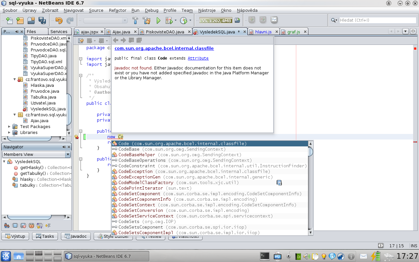The image size is (419, 262).
Task: Click the sql-vyuka NetBeans taskbar button
Action: (106, 256)
